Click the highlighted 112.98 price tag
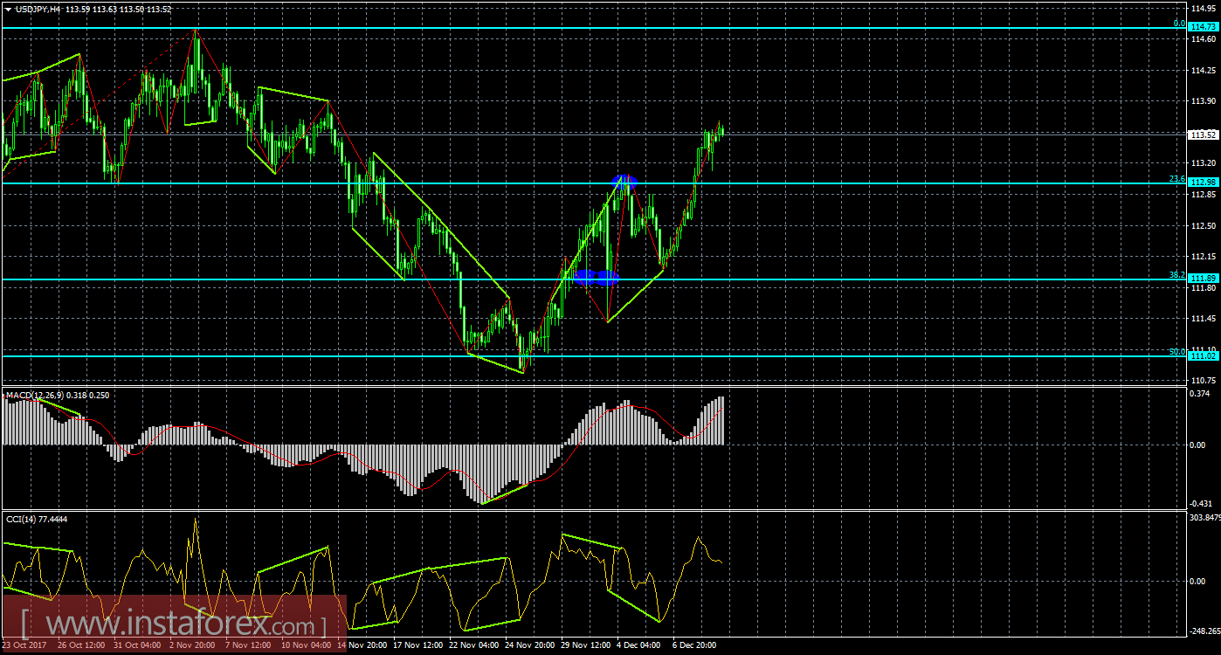This screenshot has height=655, width=1221. click(1204, 183)
